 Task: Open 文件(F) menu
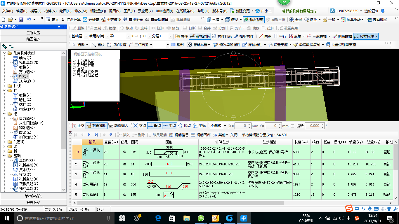click(x=8, y=11)
